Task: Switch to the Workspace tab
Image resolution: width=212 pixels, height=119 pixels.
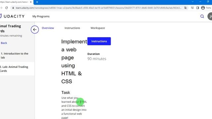Action: click(x=98, y=28)
